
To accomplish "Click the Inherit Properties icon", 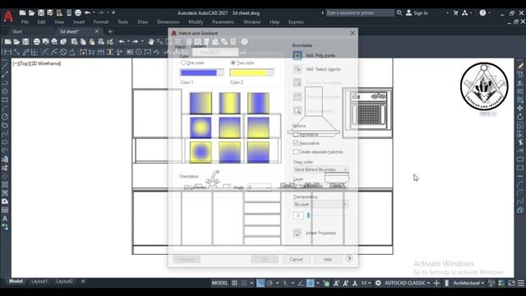I will tap(298, 233).
